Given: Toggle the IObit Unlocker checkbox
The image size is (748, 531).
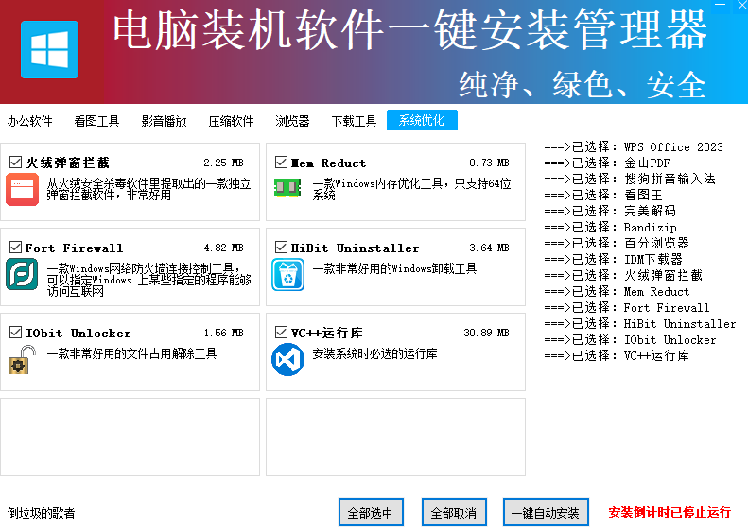Looking at the screenshot, I should point(15,333).
